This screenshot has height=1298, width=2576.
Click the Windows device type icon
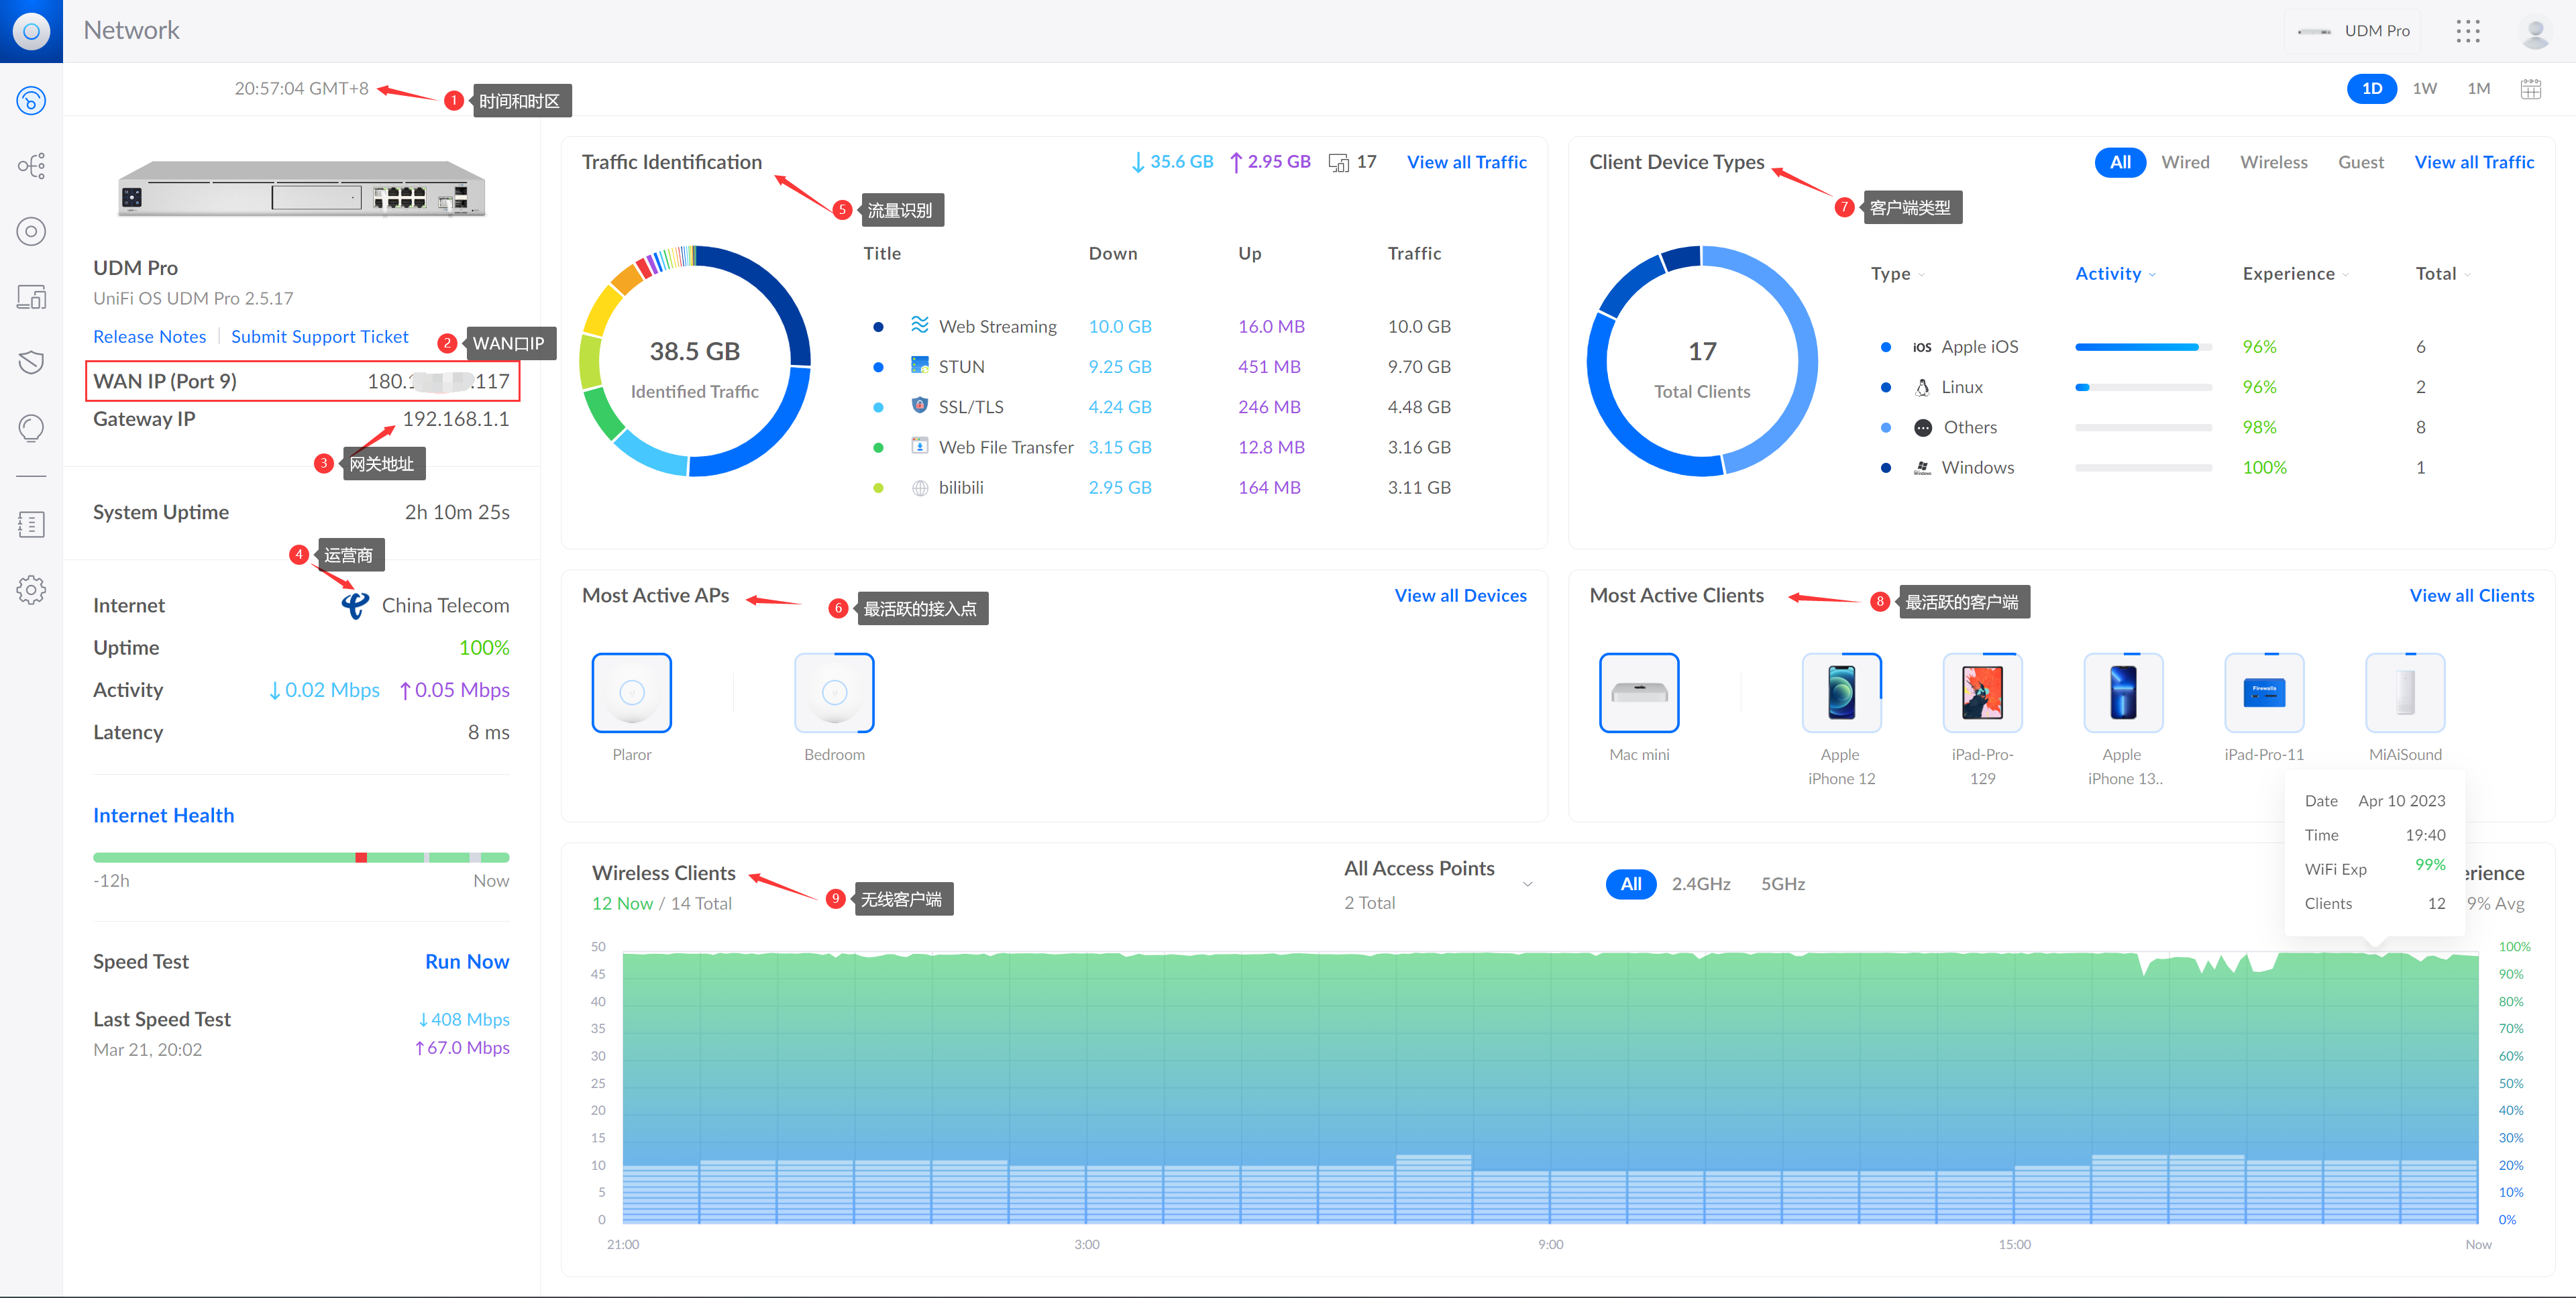tap(1921, 467)
